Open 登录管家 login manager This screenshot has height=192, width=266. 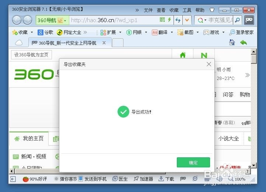241,32
